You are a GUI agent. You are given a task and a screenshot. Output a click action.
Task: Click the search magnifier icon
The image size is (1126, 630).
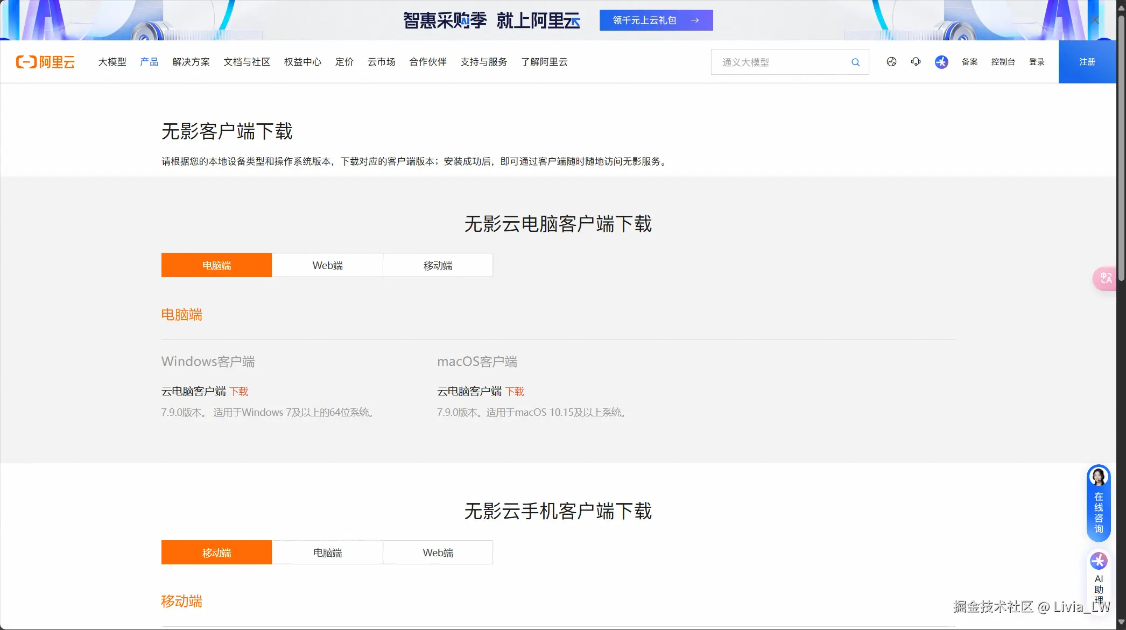[855, 62]
